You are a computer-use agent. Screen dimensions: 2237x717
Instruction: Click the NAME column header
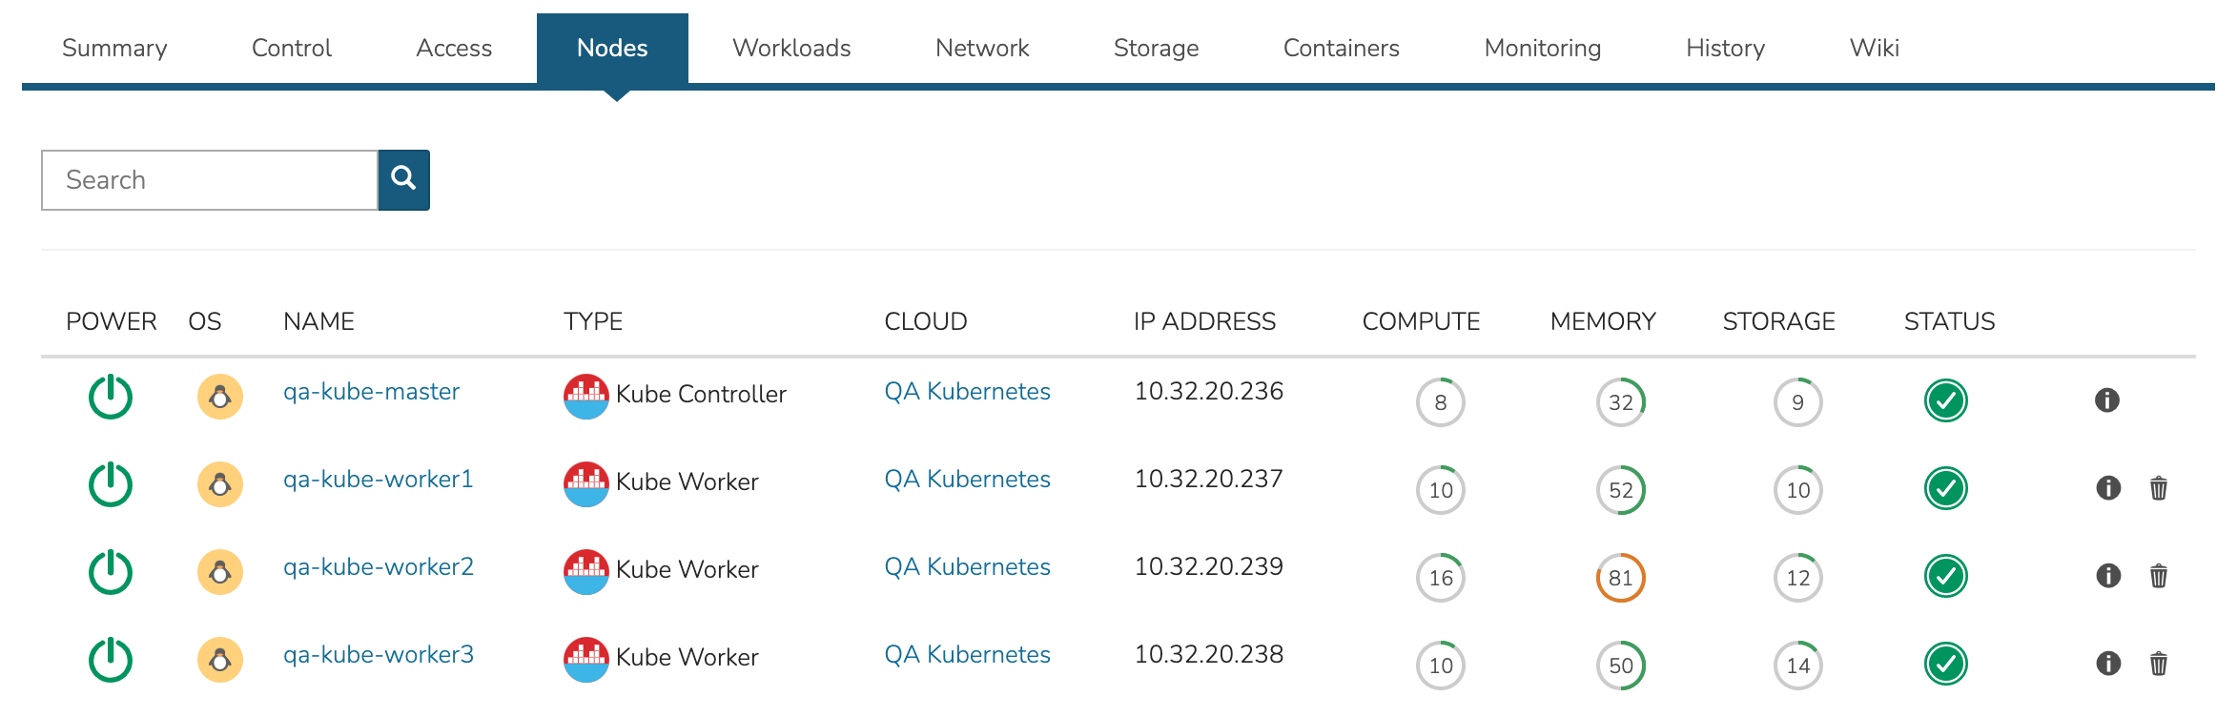coord(318,321)
